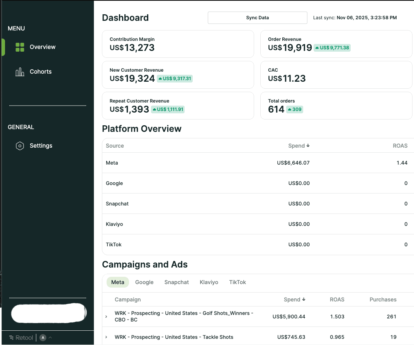
Task: Click the green increase badge beside Total orders
Action: click(x=295, y=109)
